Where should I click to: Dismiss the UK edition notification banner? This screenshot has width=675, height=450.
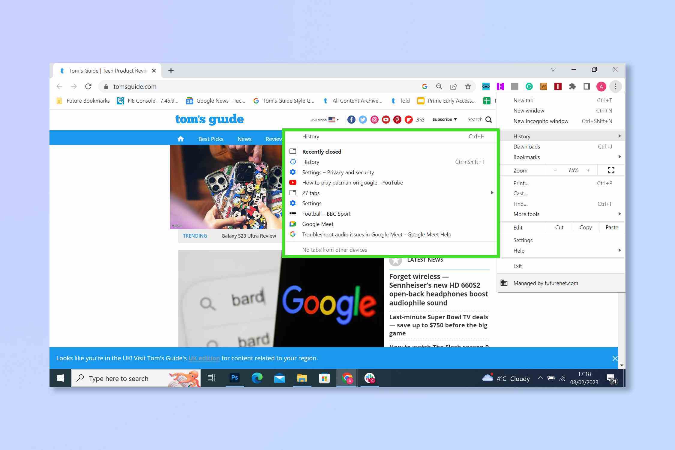[615, 358]
